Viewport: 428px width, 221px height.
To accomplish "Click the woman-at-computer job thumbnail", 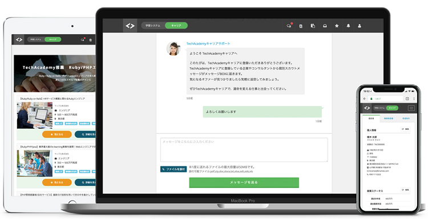I will click(35, 115).
